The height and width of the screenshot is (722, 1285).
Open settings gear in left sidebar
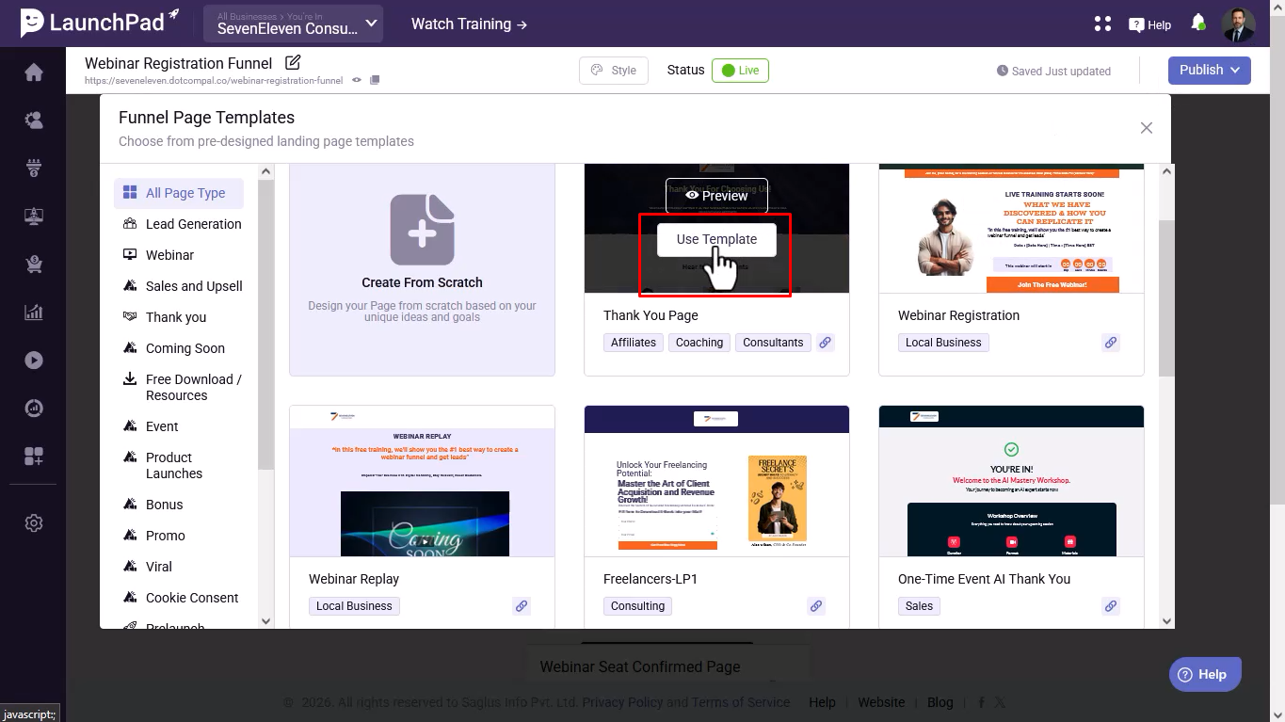[34, 523]
